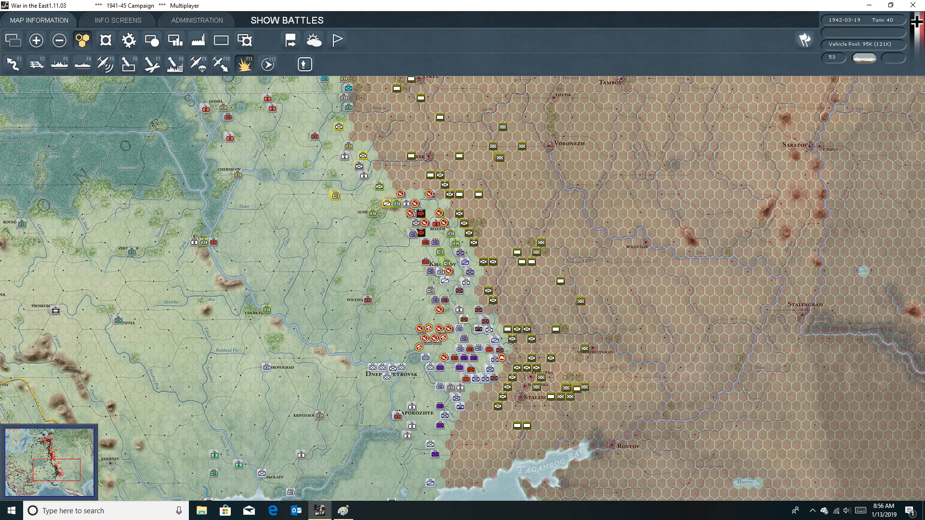Open the weather display via sun-cloud icon

(x=314, y=40)
